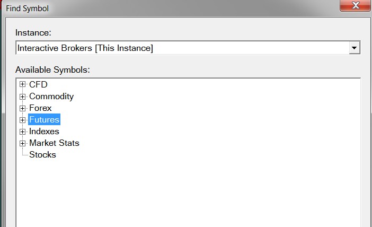The height and width of the screenshot is (227, 372).
Task: Choose Forex from the symbol tree
Action: (x=40, y=108)
